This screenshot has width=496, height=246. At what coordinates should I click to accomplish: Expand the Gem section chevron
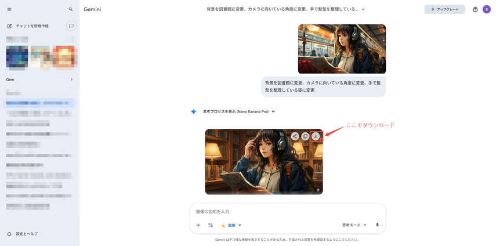pos(71,79)
